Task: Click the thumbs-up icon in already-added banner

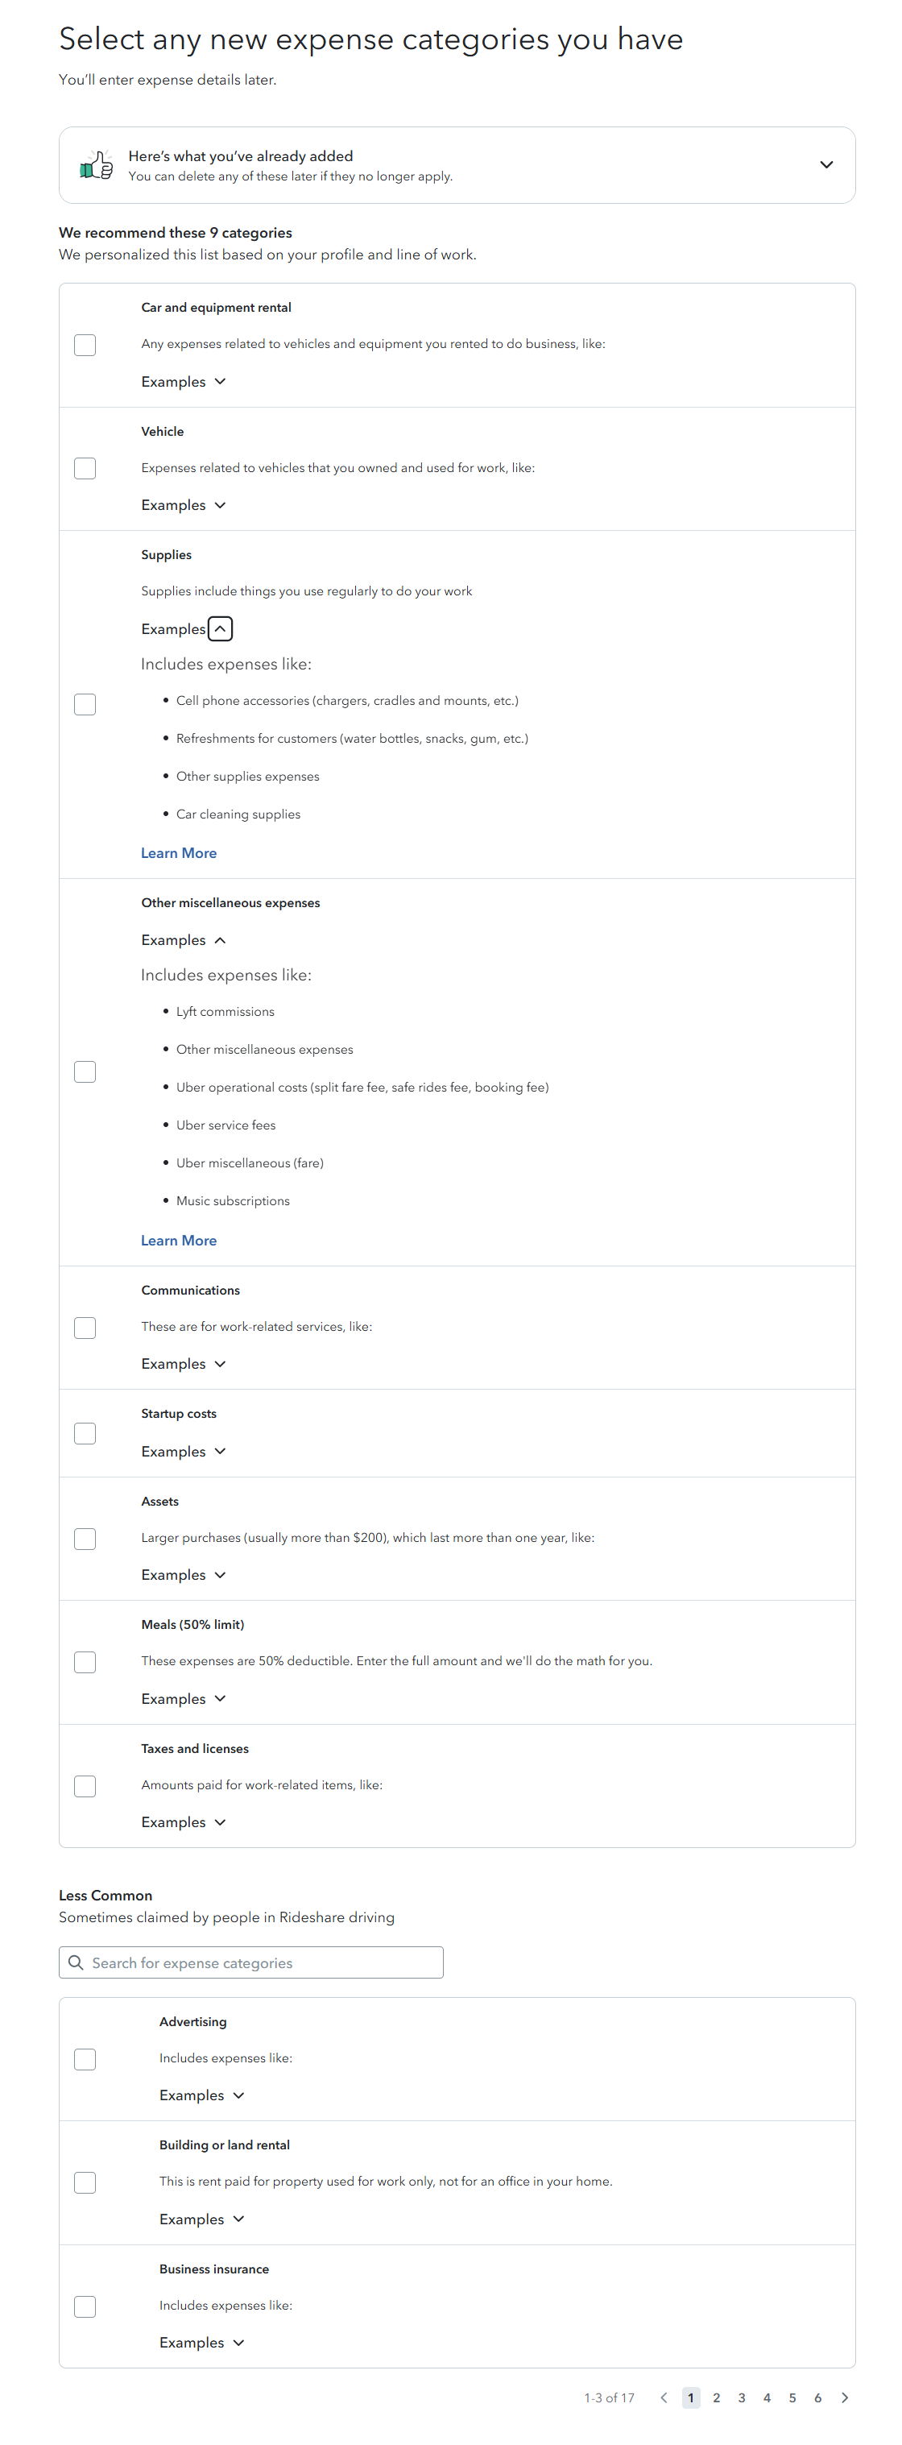Action: click(96, 165)
